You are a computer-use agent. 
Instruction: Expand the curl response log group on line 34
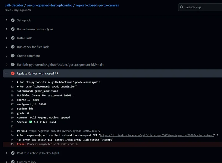point(18,135)
